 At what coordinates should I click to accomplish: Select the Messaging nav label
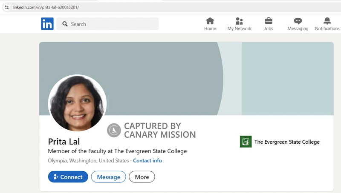coord(298,28)
